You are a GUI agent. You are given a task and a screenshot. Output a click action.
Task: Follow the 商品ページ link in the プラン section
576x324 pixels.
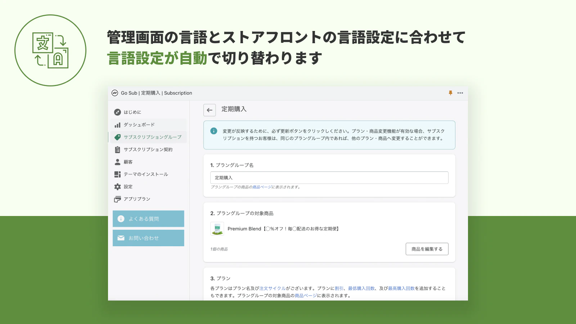tap(306, 296)
